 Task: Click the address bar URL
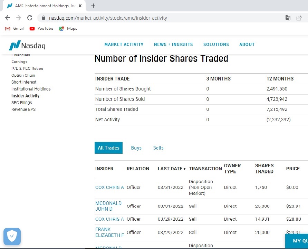point(108,18)
